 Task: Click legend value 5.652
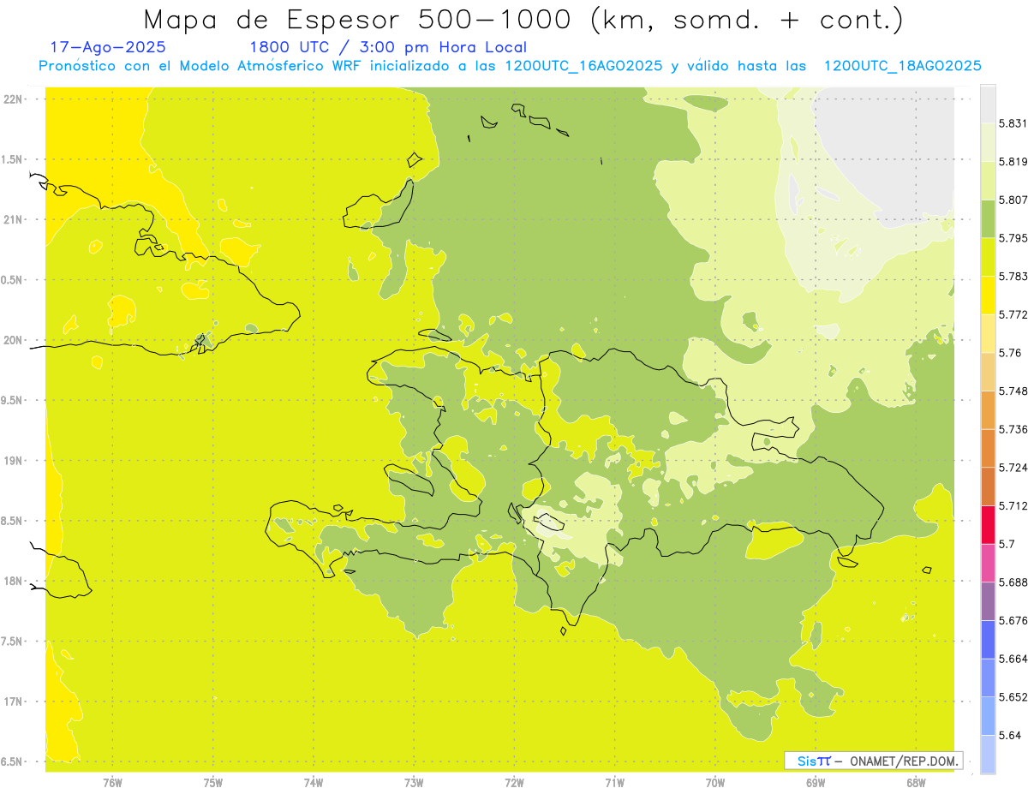tap(1013, 697)
